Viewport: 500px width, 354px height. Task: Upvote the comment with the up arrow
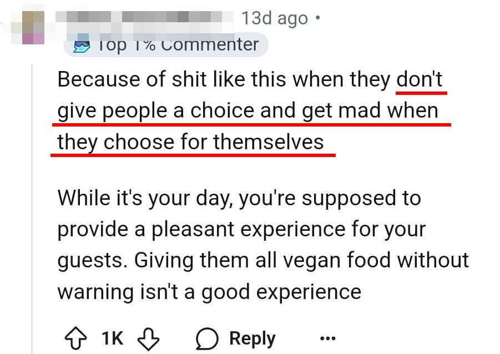coord(75,338)
